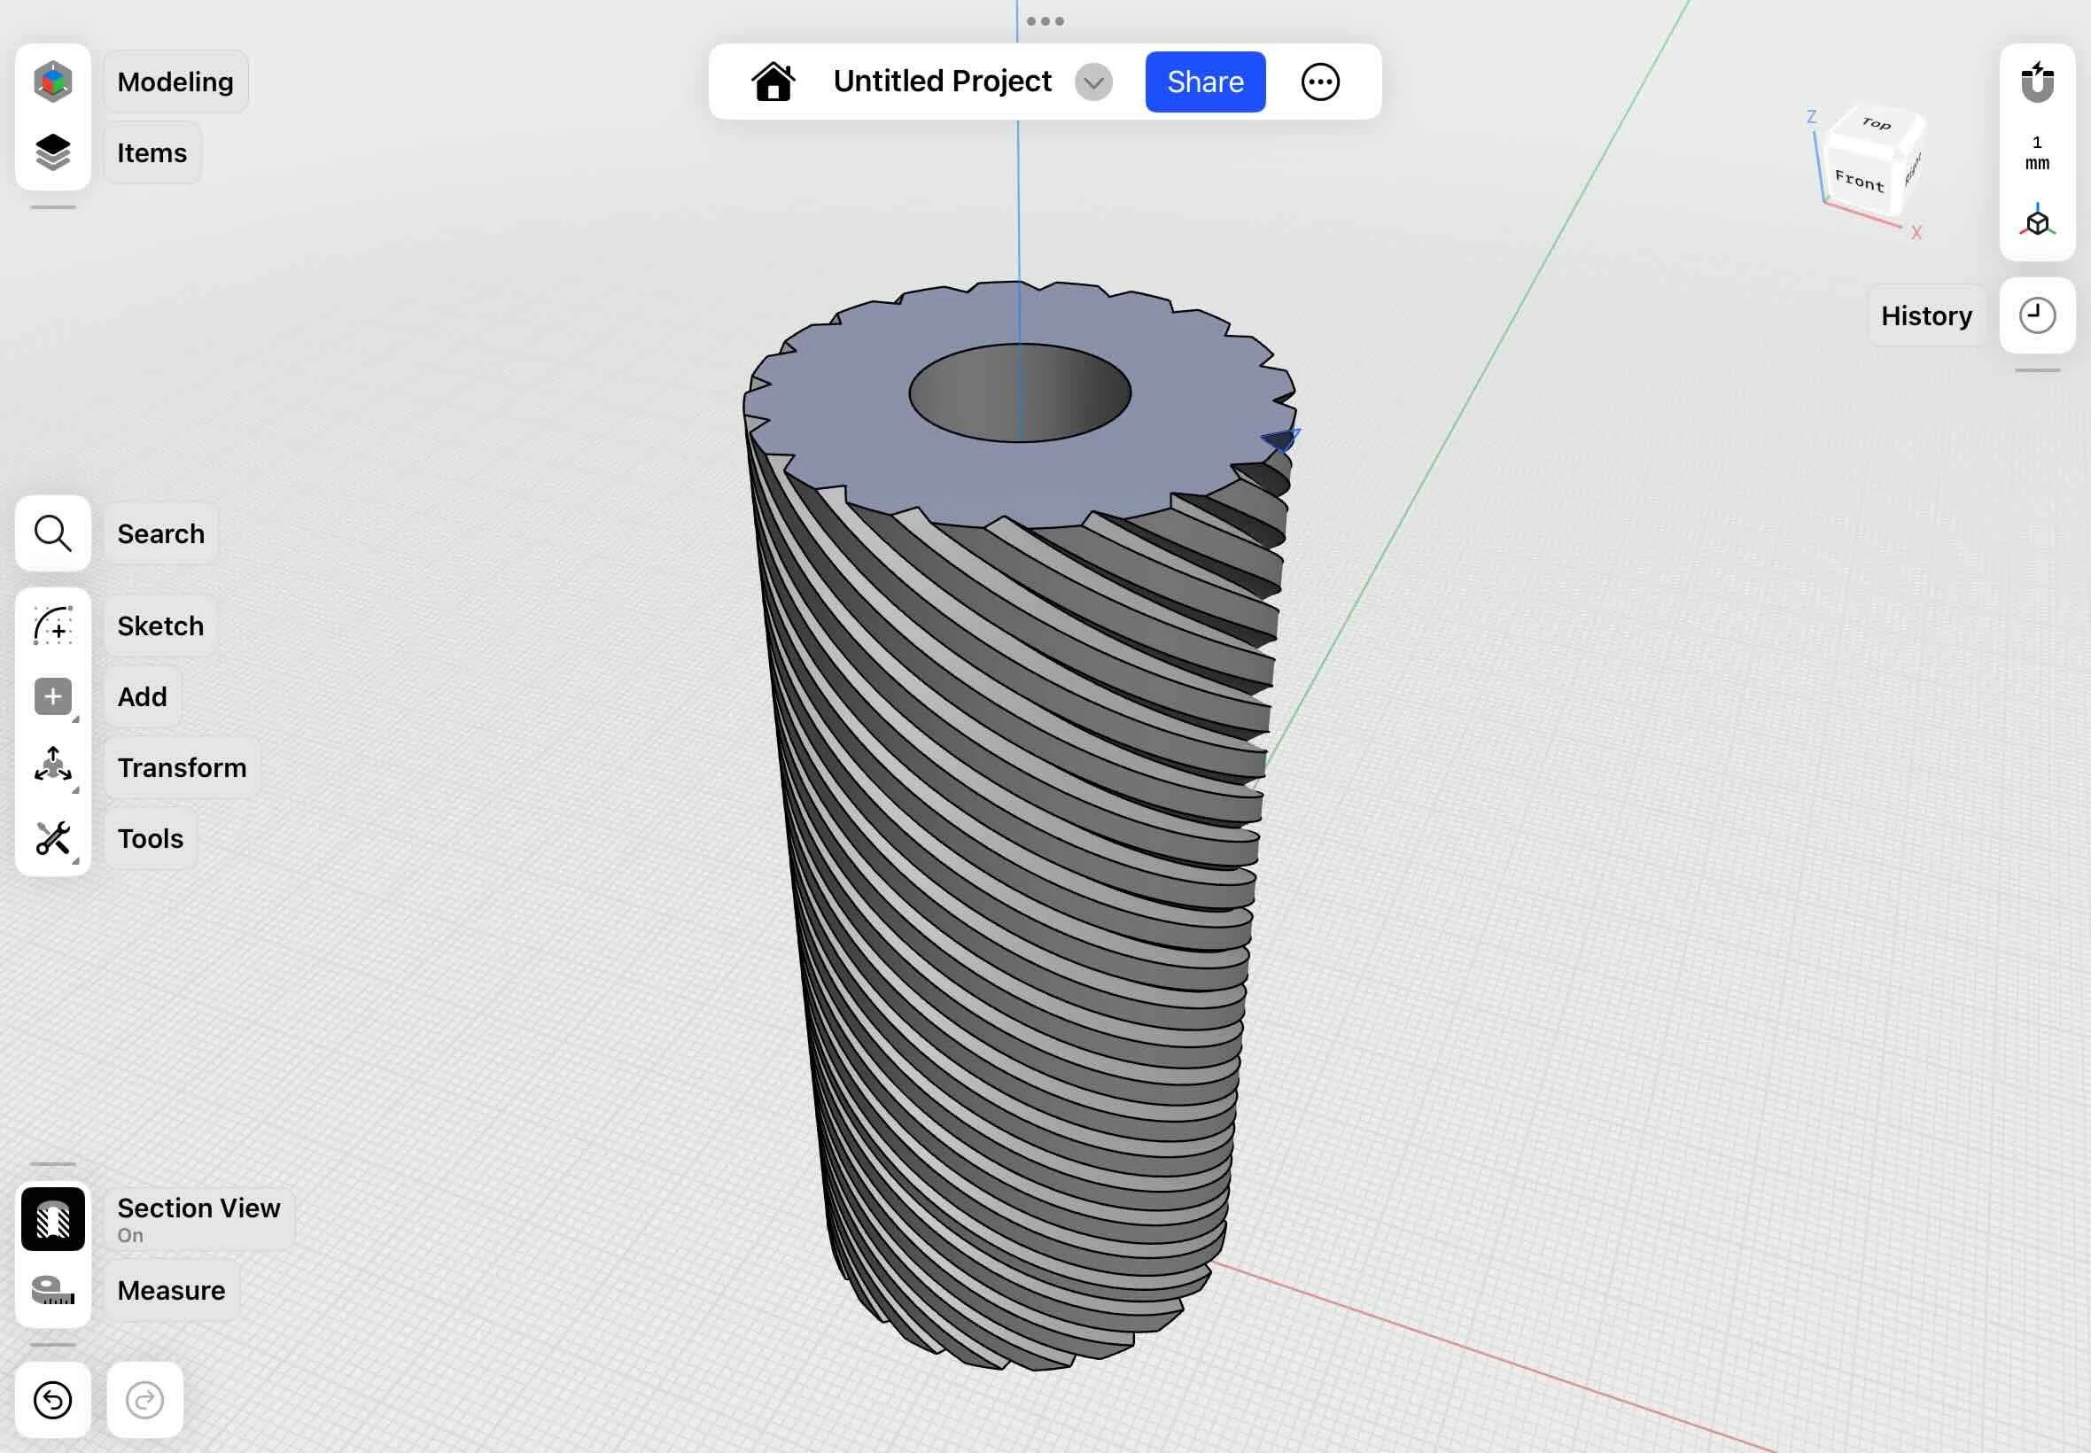Click the Share button
The height and width of the screenshot is (1453, 2091).
1204,82
